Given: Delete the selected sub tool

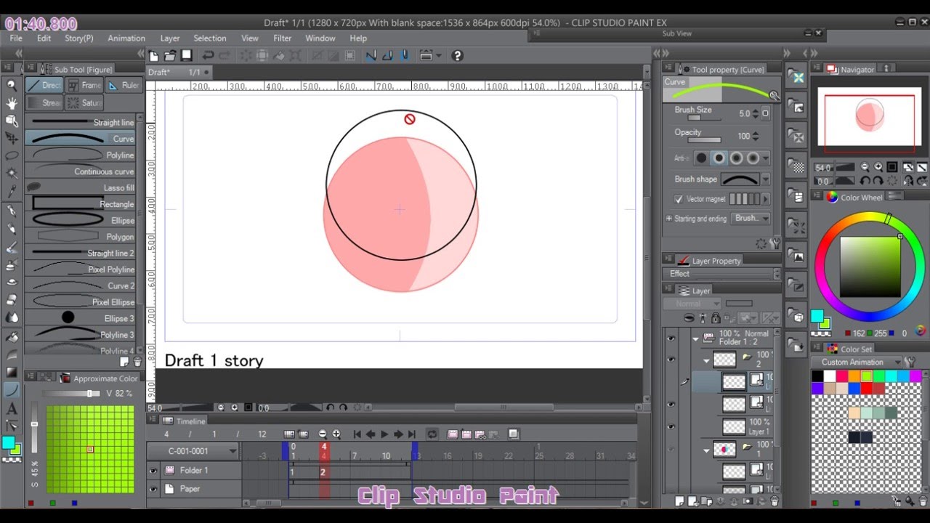Looking at the screenshot, I should click(x=136, y=361).
